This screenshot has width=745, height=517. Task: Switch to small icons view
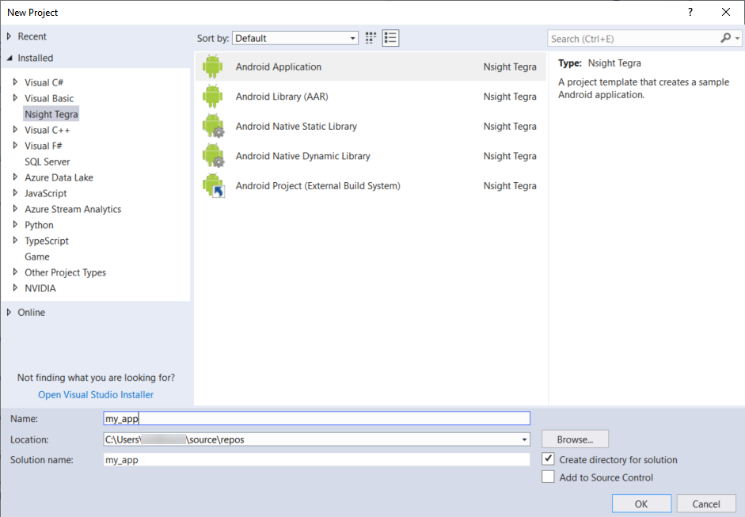[x=371, y=38]
